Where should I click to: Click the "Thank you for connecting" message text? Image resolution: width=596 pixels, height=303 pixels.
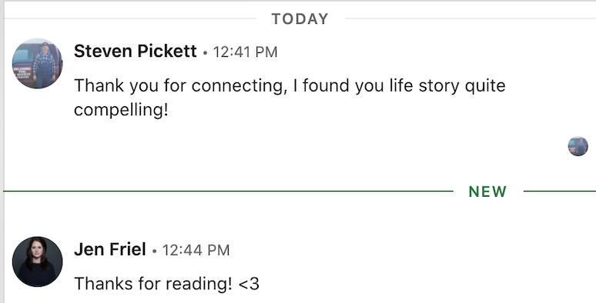point(290,98)
